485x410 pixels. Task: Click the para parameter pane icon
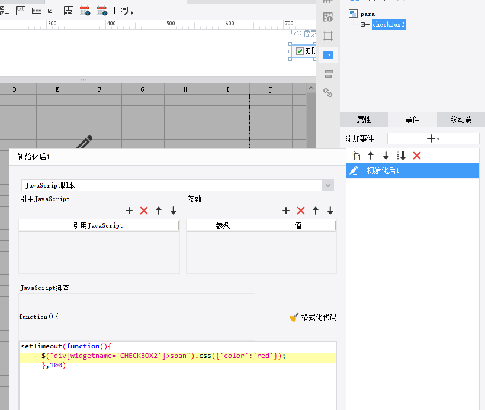(x=353, y=14)
